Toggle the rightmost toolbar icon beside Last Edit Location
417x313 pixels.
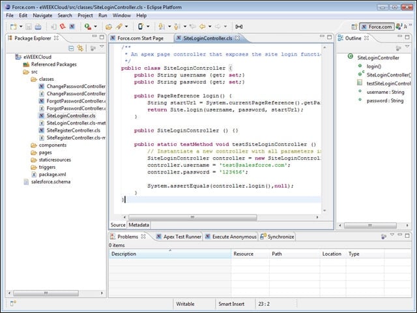[239, 26]
